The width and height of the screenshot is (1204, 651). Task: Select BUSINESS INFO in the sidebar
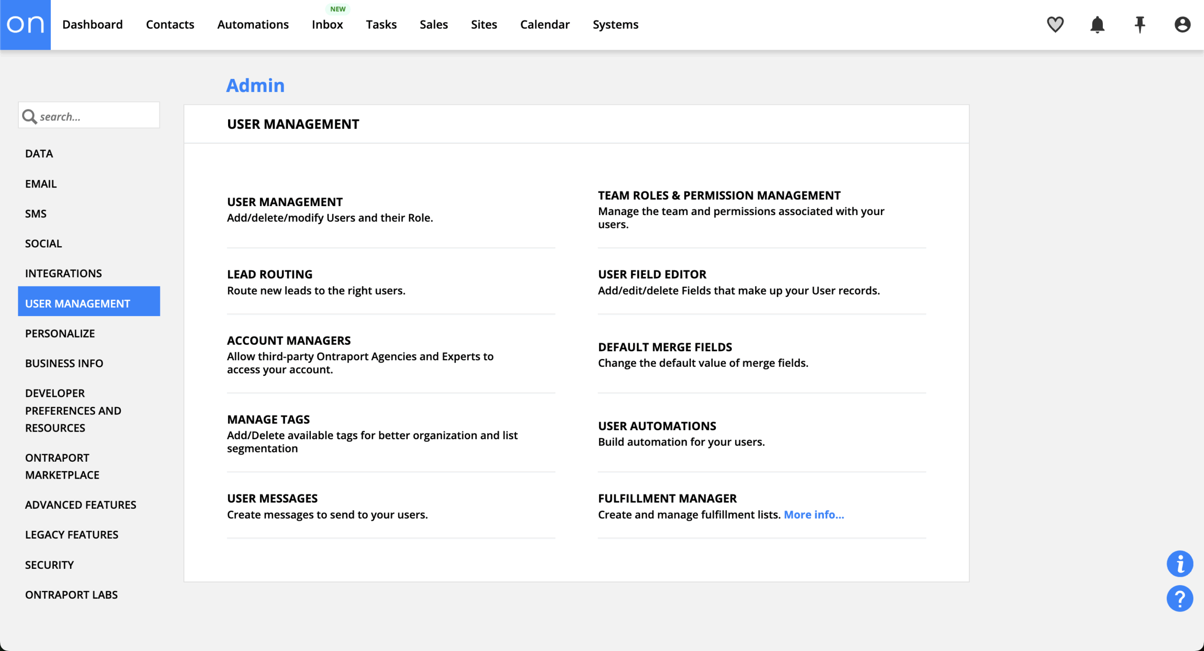coord(64,363)
